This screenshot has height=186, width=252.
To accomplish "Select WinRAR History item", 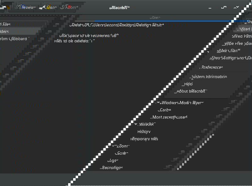I will tap(144, 131).
